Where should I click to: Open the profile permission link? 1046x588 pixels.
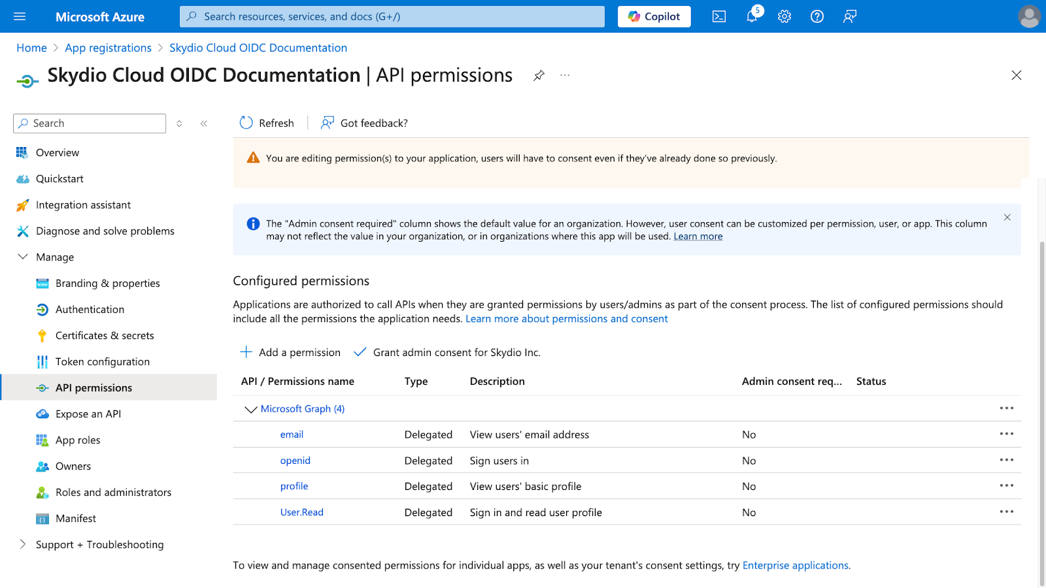coord(294,486)
